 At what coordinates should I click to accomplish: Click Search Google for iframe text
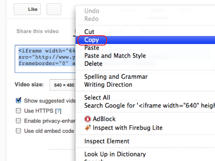[x=145, y=105]
